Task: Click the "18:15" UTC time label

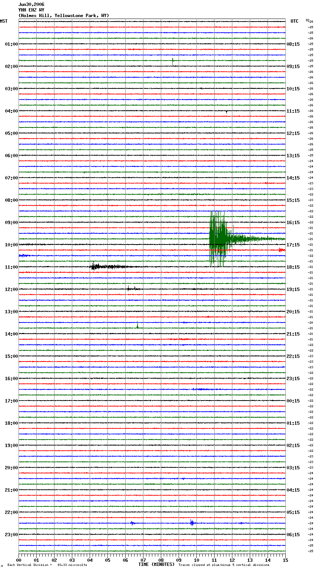Action: point(293,267)
